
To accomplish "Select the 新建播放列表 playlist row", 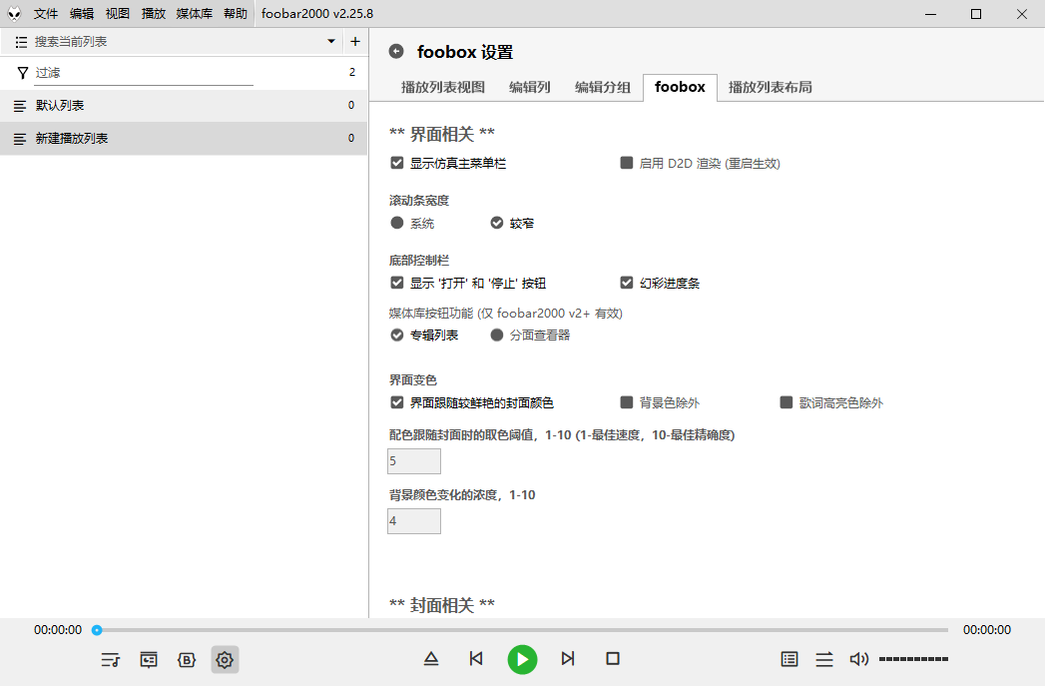I will tap(184, 139).
